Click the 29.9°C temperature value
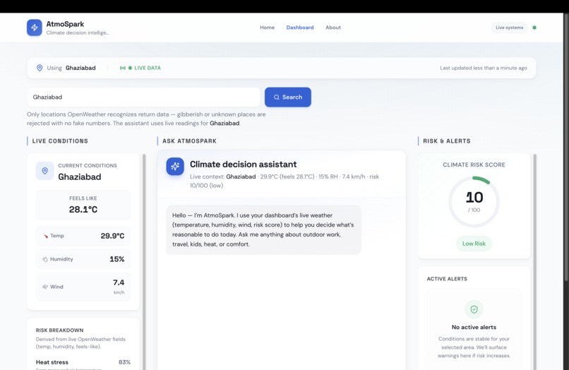Image resolution: width=569 pixels, height=370 pixels. tap(112, 236)
